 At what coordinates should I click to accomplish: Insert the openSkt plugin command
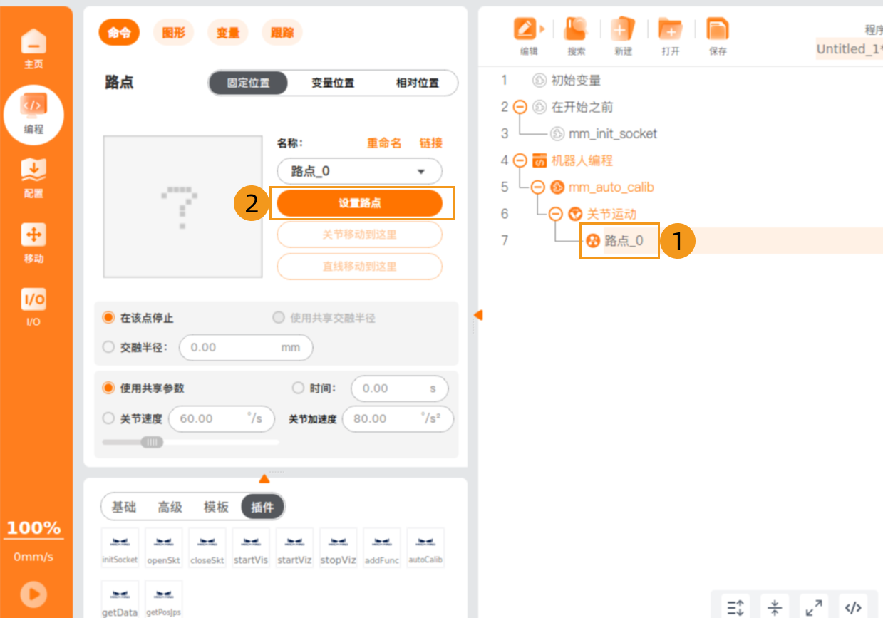(x=163, y=547)
